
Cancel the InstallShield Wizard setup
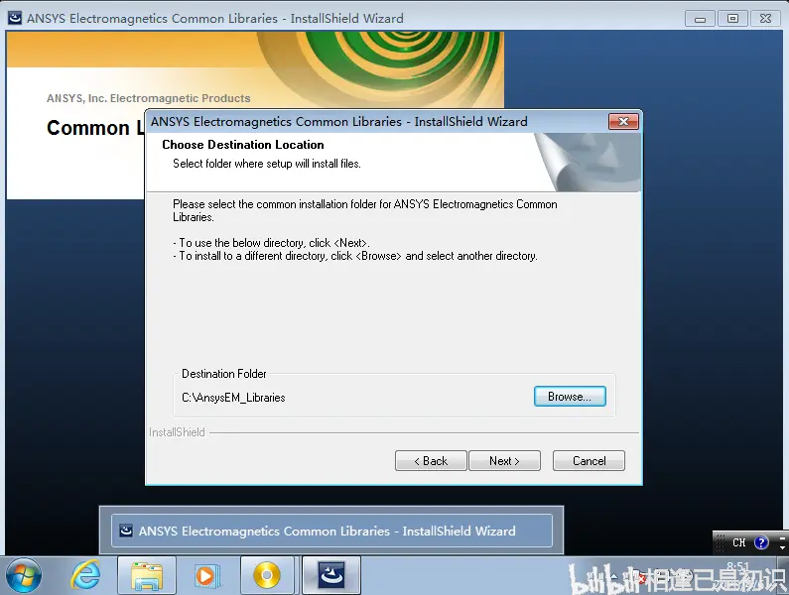[x=589, y=461]
